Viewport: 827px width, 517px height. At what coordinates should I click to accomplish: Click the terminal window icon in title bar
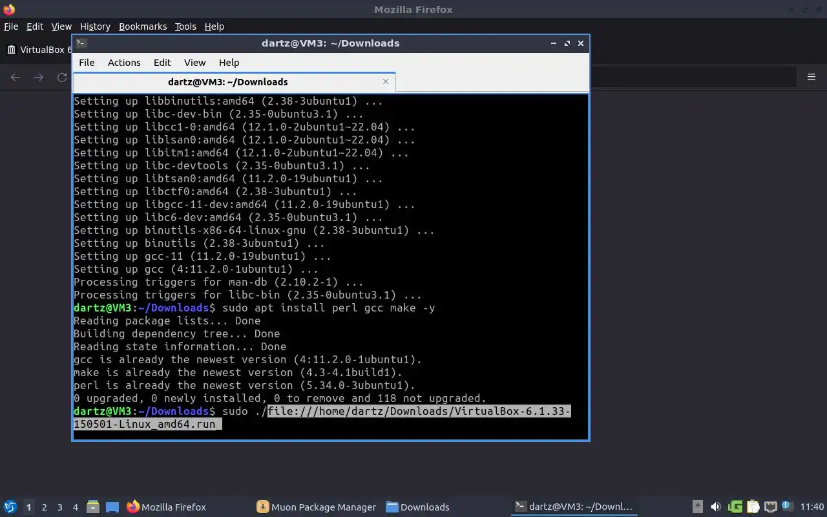pos(81,43)
